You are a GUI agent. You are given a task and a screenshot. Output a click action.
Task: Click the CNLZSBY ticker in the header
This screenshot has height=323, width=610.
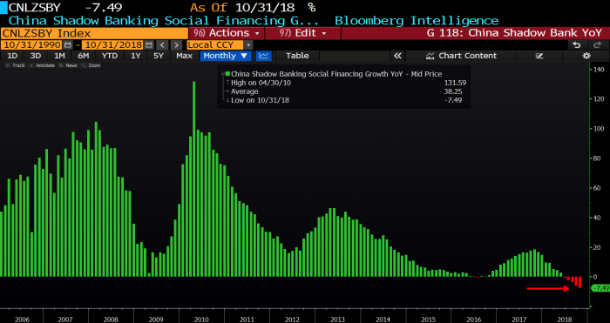point(35,7)
